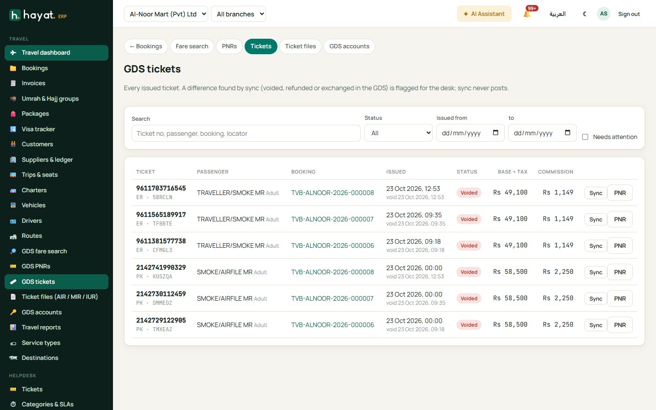Click the GDS accounts key icon
The height and width of the screenshot is (410, 656).
(x=13, y=313)
